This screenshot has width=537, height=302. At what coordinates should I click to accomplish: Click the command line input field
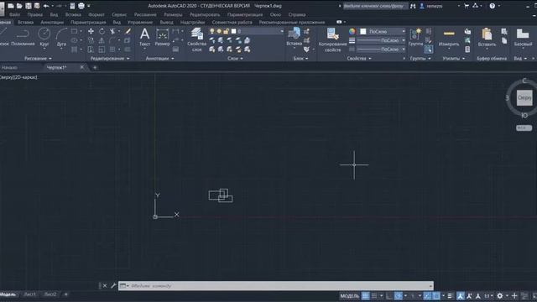[276, 285]
